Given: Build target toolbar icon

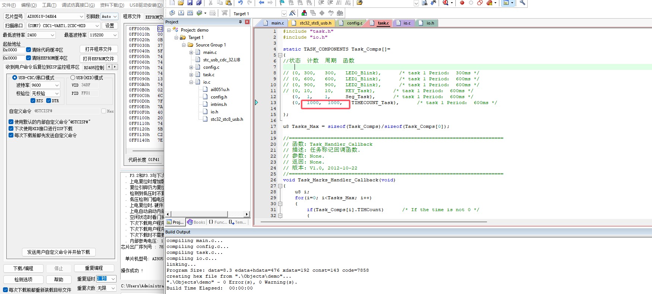Looking at the screenshot, I should click(181, 13).
